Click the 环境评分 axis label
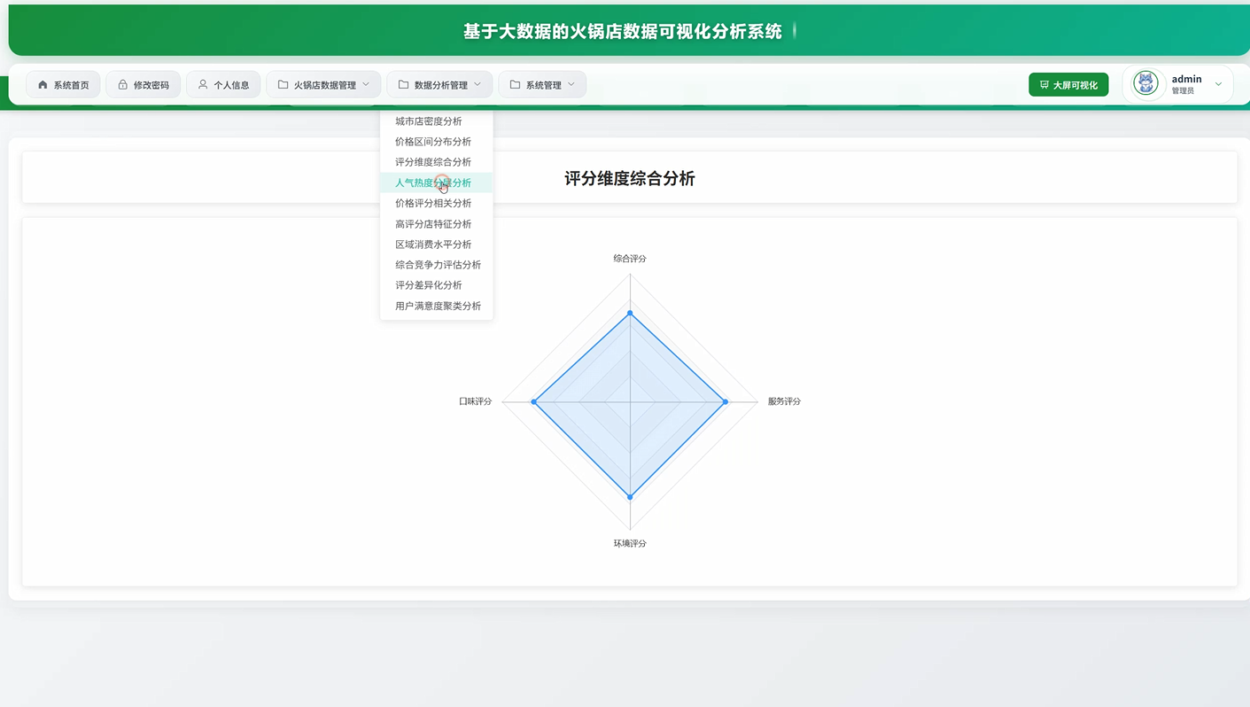 630,543
